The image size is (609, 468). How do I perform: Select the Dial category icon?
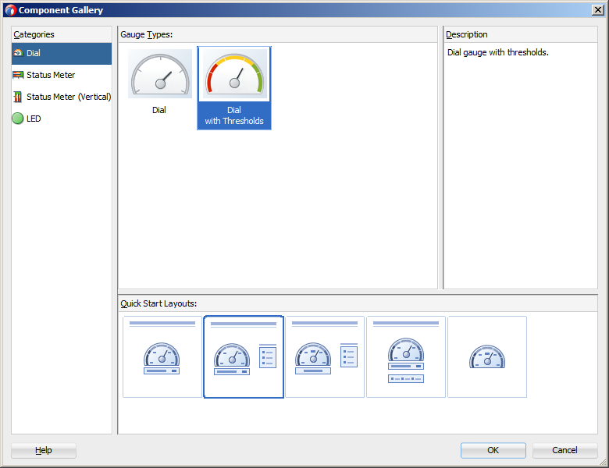click(18, 53)
